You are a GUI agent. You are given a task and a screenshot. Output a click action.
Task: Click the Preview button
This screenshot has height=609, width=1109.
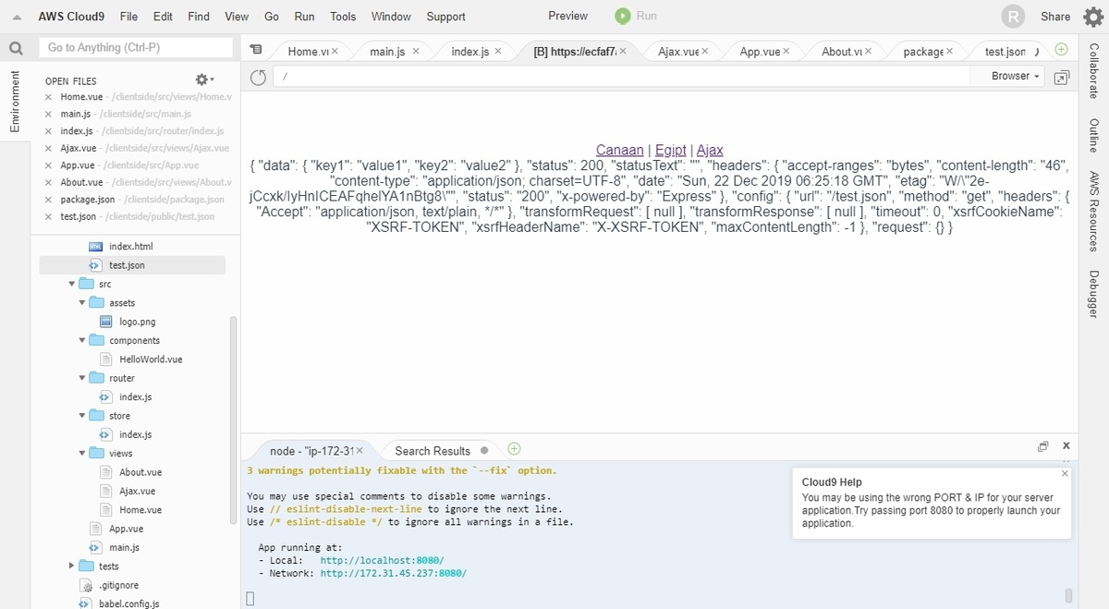pos(567,16)
